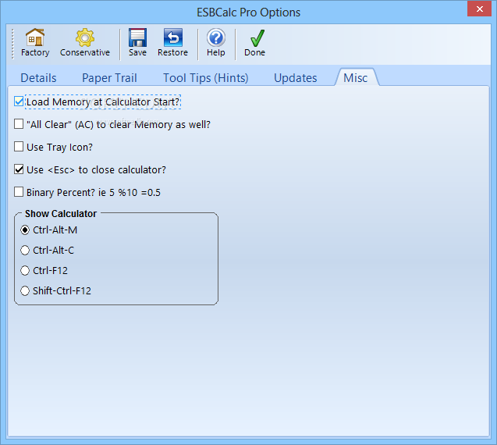Image resolution: width=497 pixels, height=445 pixels.
Task: Enable All Clear to clear Memory
Action: coord(19,124)
